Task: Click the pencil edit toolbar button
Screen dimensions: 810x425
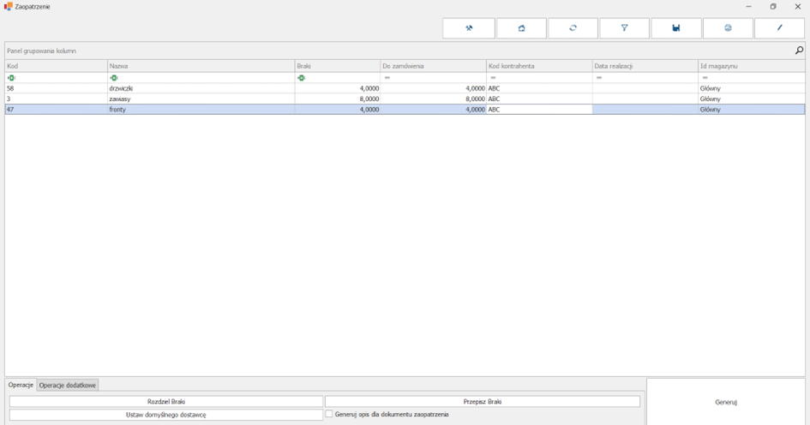Action: coord(779,28)
